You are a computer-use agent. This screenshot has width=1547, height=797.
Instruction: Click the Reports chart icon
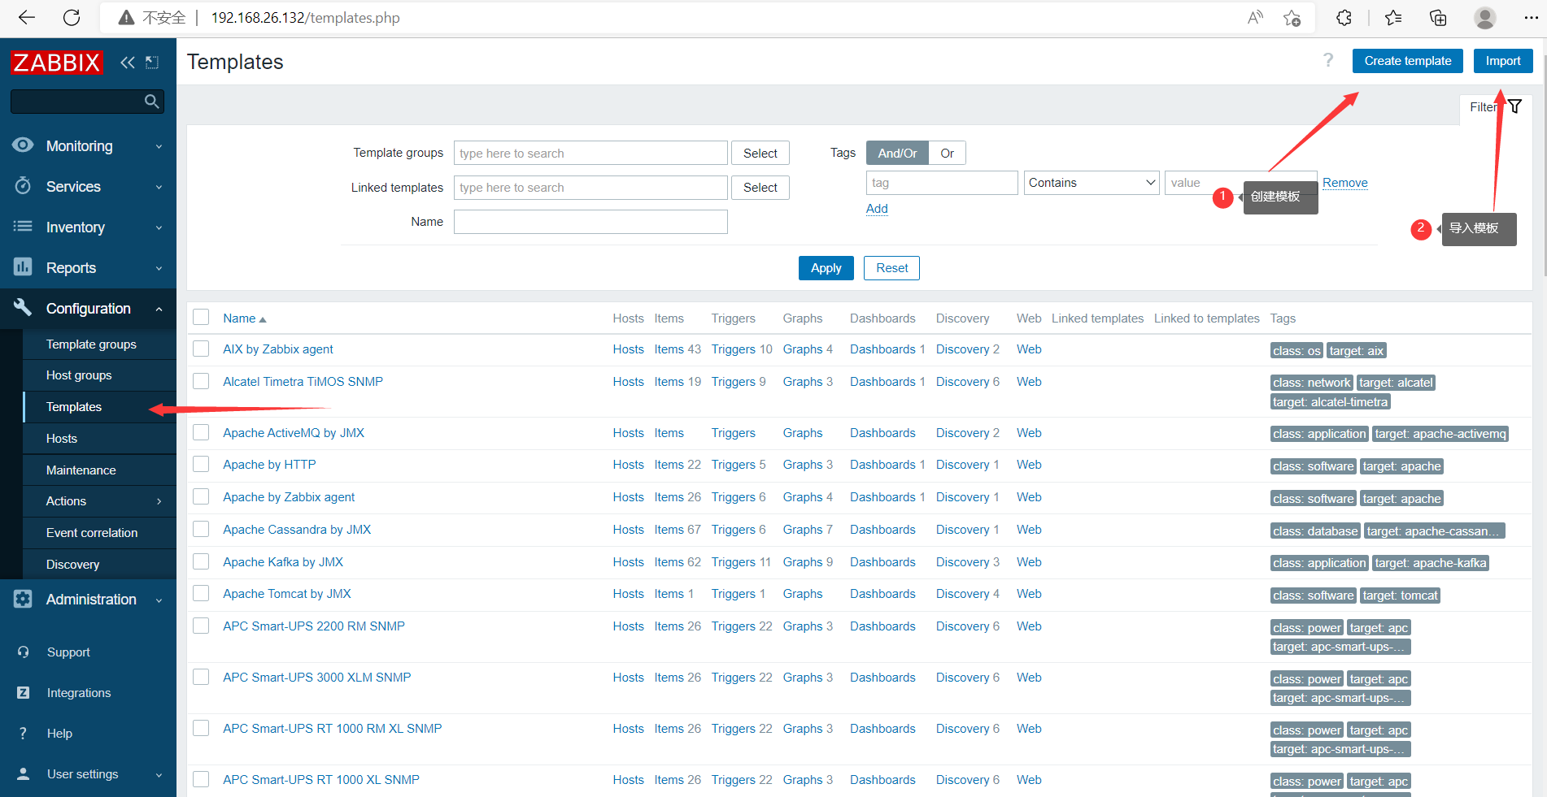tap(23, 267)
